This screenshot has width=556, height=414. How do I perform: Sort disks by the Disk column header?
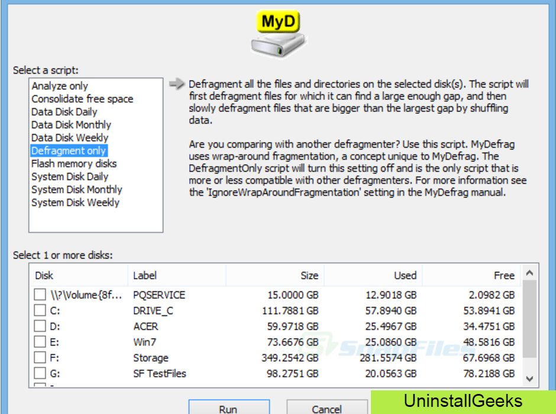point(79,275)
